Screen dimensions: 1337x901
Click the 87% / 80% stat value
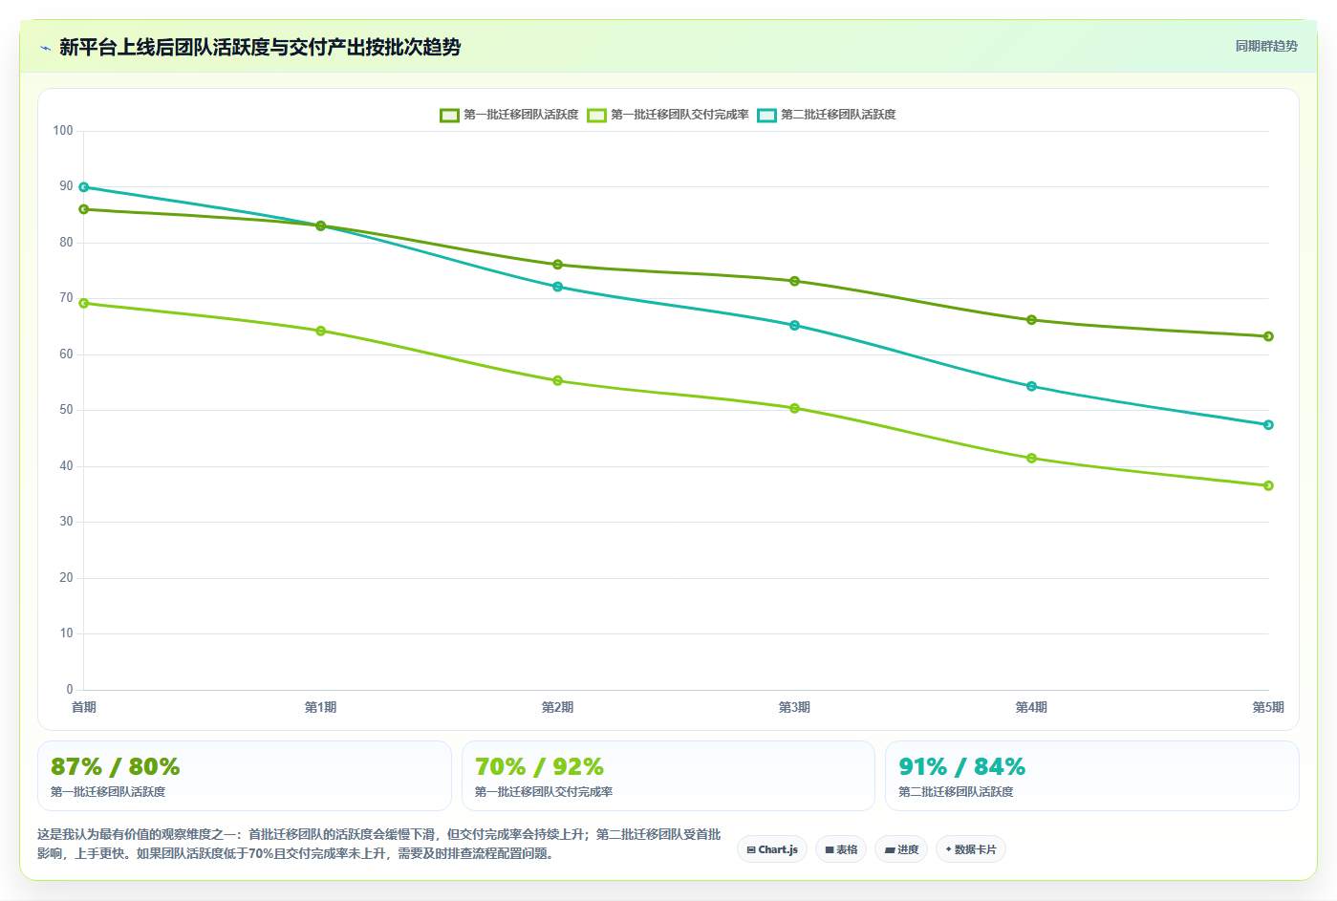coord(116,767)
